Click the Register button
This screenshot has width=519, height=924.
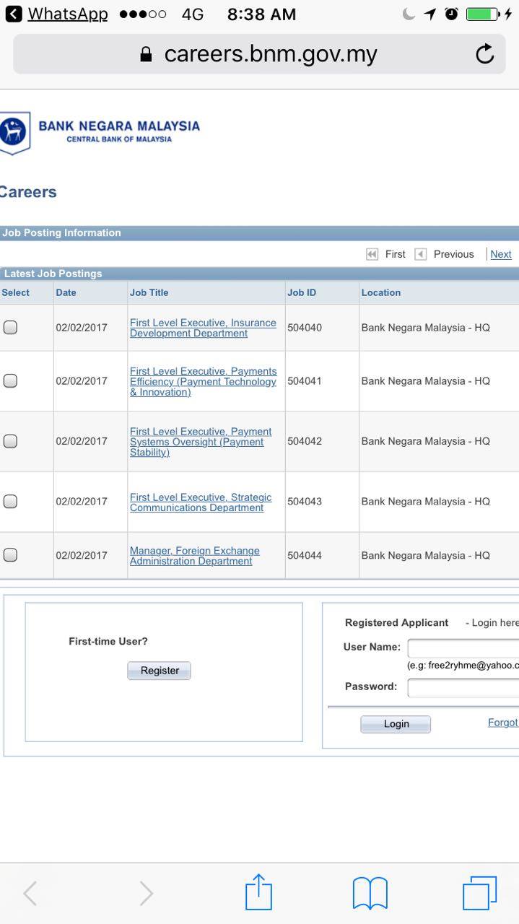pos(159,671)
